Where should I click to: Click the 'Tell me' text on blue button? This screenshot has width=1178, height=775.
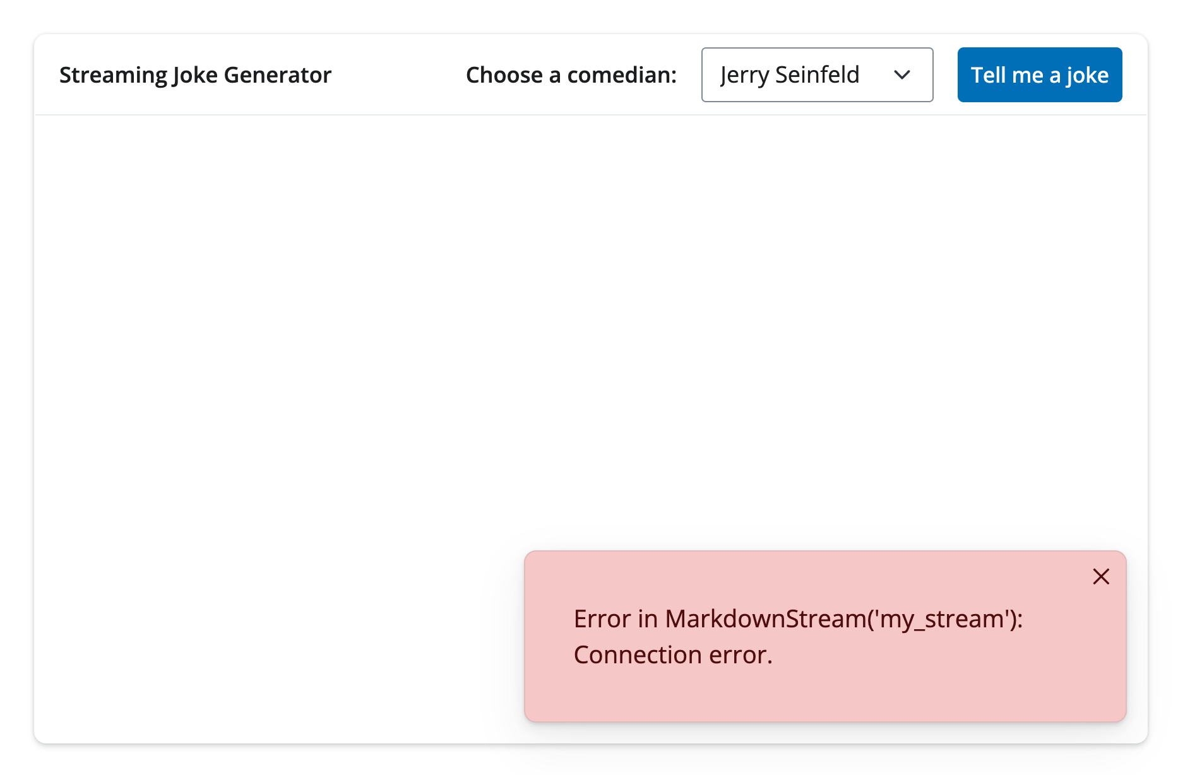coord(1007,75)
